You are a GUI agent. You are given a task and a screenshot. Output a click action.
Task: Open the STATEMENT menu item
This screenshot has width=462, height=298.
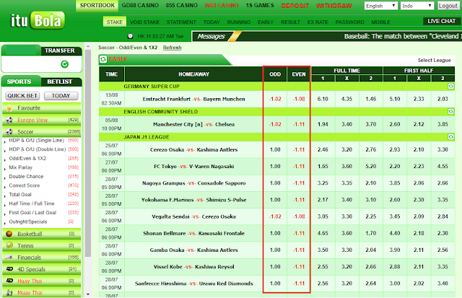point(181,22)
